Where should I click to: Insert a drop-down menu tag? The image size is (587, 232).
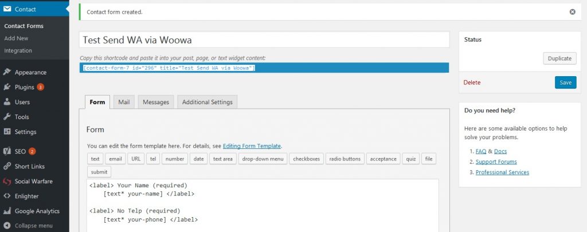(263, 159)
